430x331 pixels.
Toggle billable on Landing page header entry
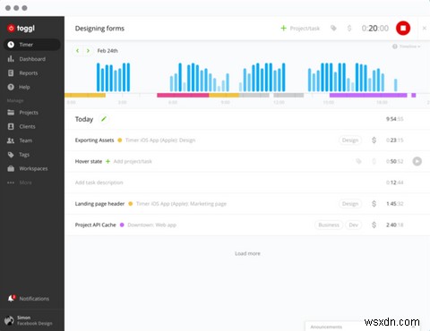pos(374,204)
